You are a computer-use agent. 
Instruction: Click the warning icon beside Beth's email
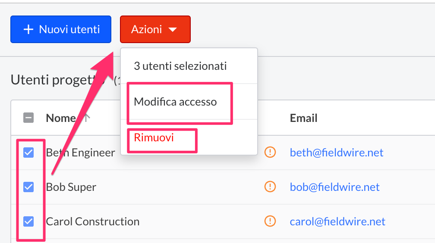coord(270,152)
